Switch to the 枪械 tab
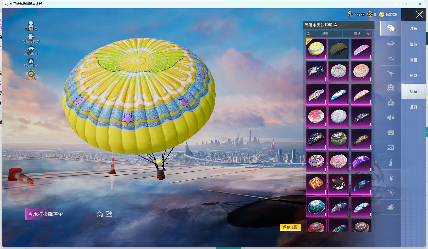 point(413,44)
